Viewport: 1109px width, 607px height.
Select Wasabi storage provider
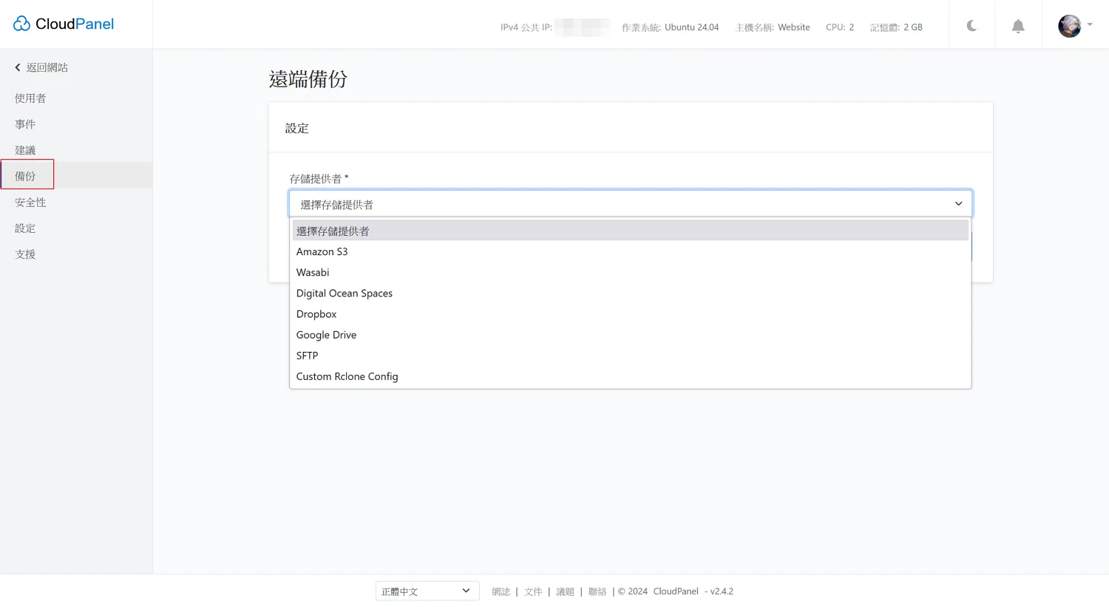pos(313,272)
